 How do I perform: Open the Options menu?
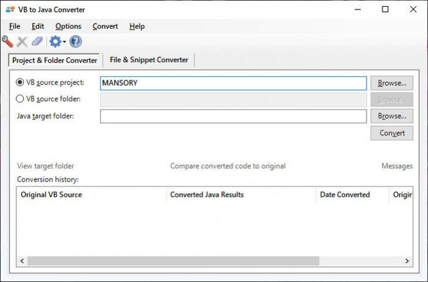coord(68,26)
